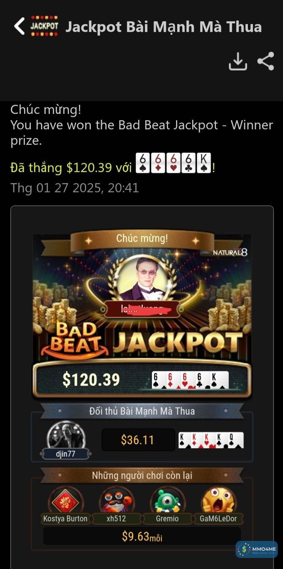Tap the four kings hand cards
This screenshot has width=283, height=569.
[211, 440]
